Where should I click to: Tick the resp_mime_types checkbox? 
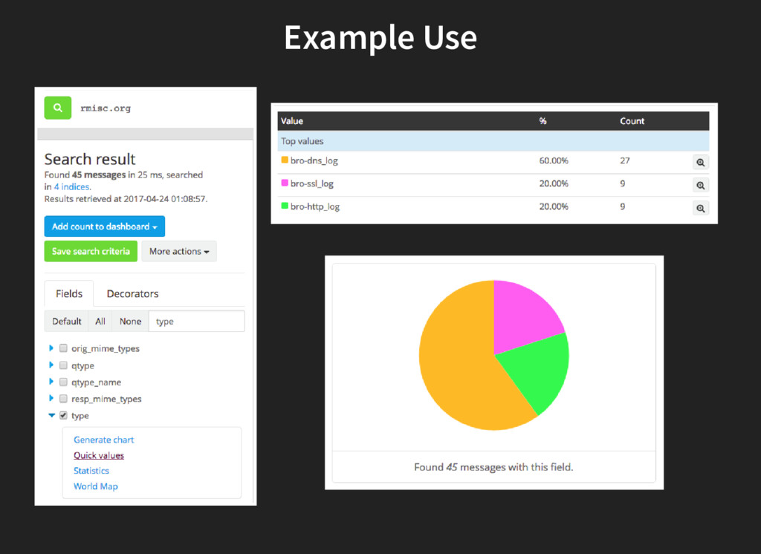coord(63,399)
